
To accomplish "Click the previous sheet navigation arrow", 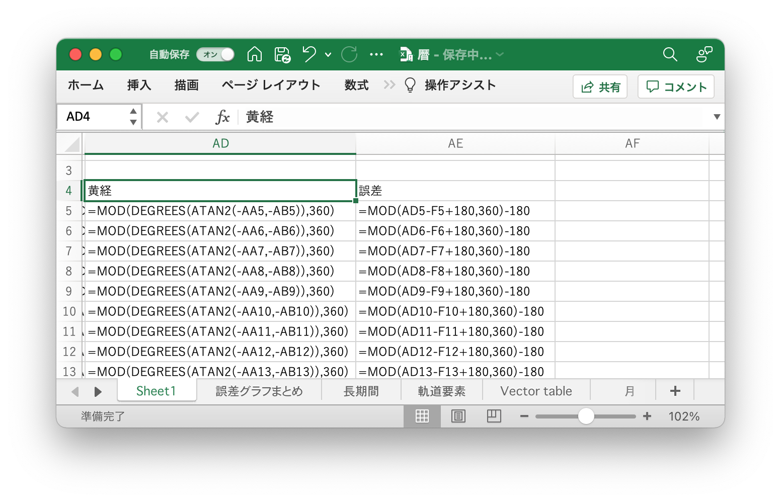I will (75, 392).
